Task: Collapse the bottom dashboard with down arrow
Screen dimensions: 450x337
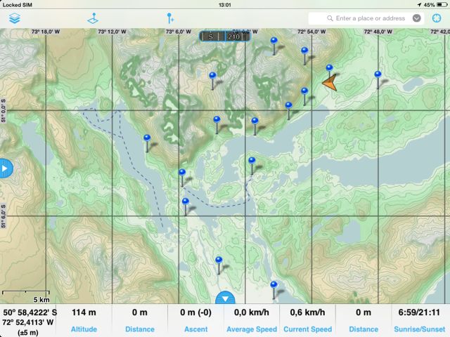Action: click(225, 298)
